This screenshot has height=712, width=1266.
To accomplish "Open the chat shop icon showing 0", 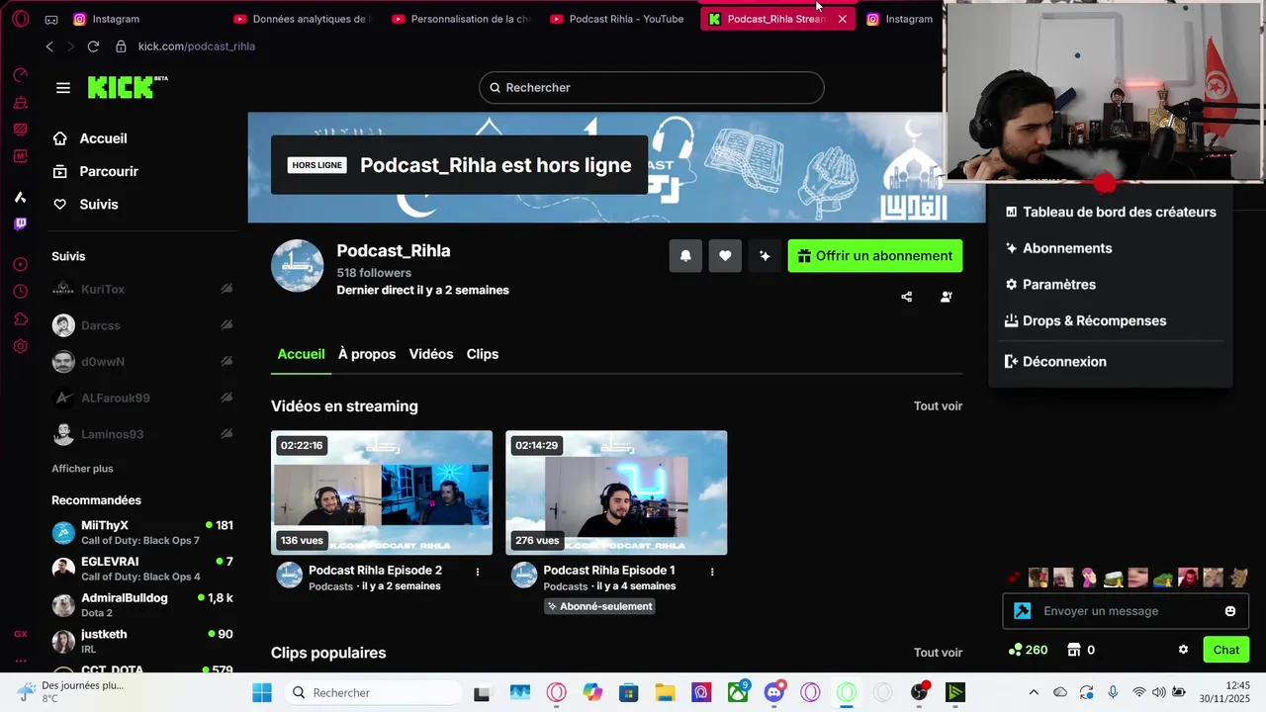I will click(1074, 650).
